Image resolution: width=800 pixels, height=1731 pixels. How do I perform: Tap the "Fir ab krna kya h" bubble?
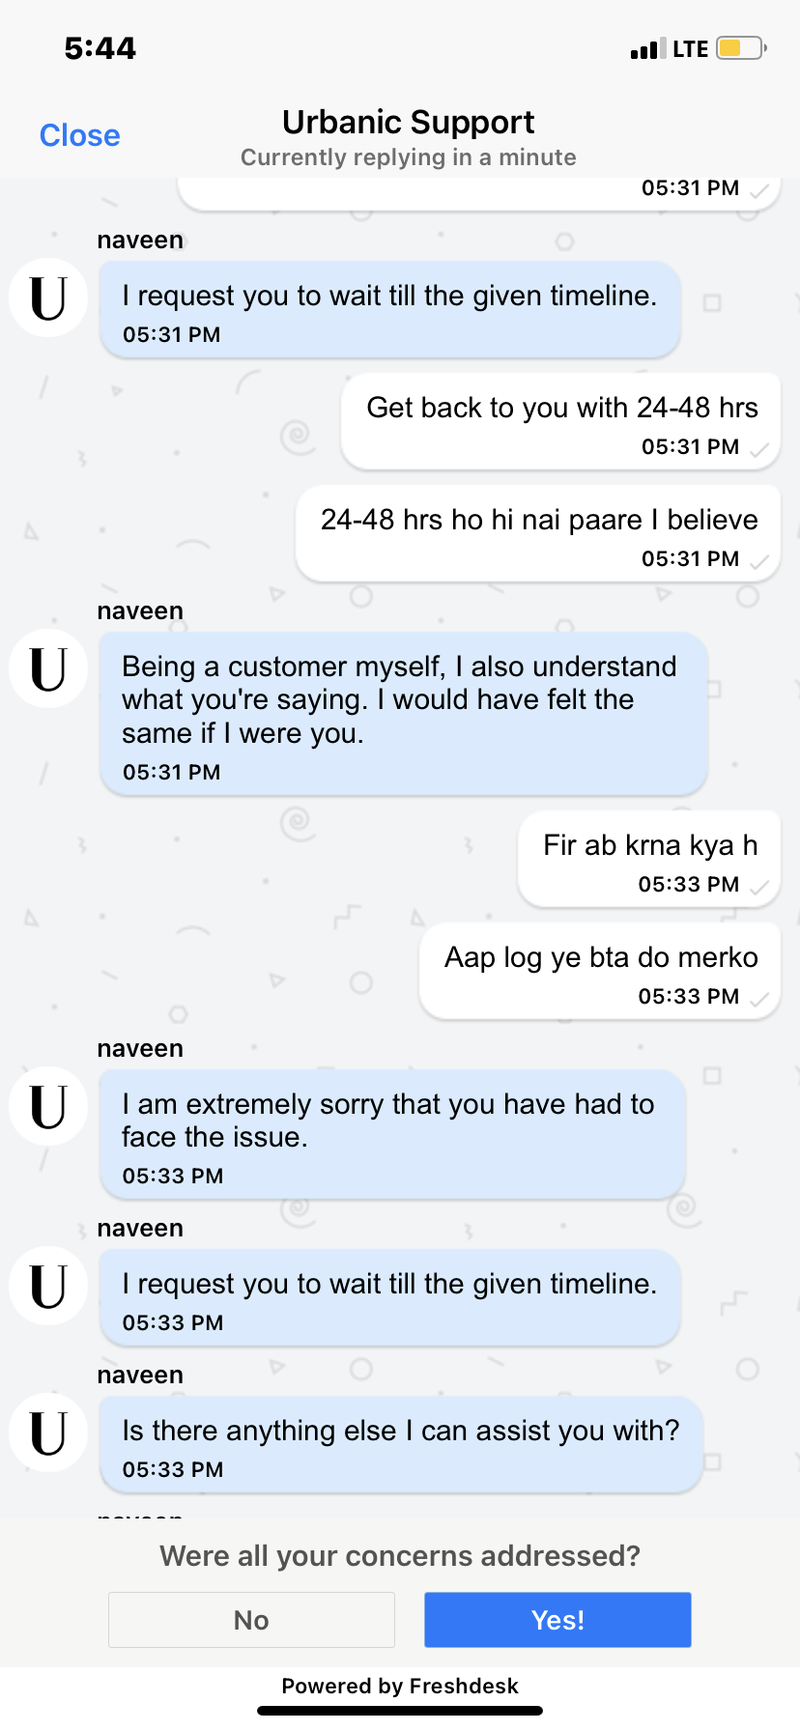tap(648, 859)
